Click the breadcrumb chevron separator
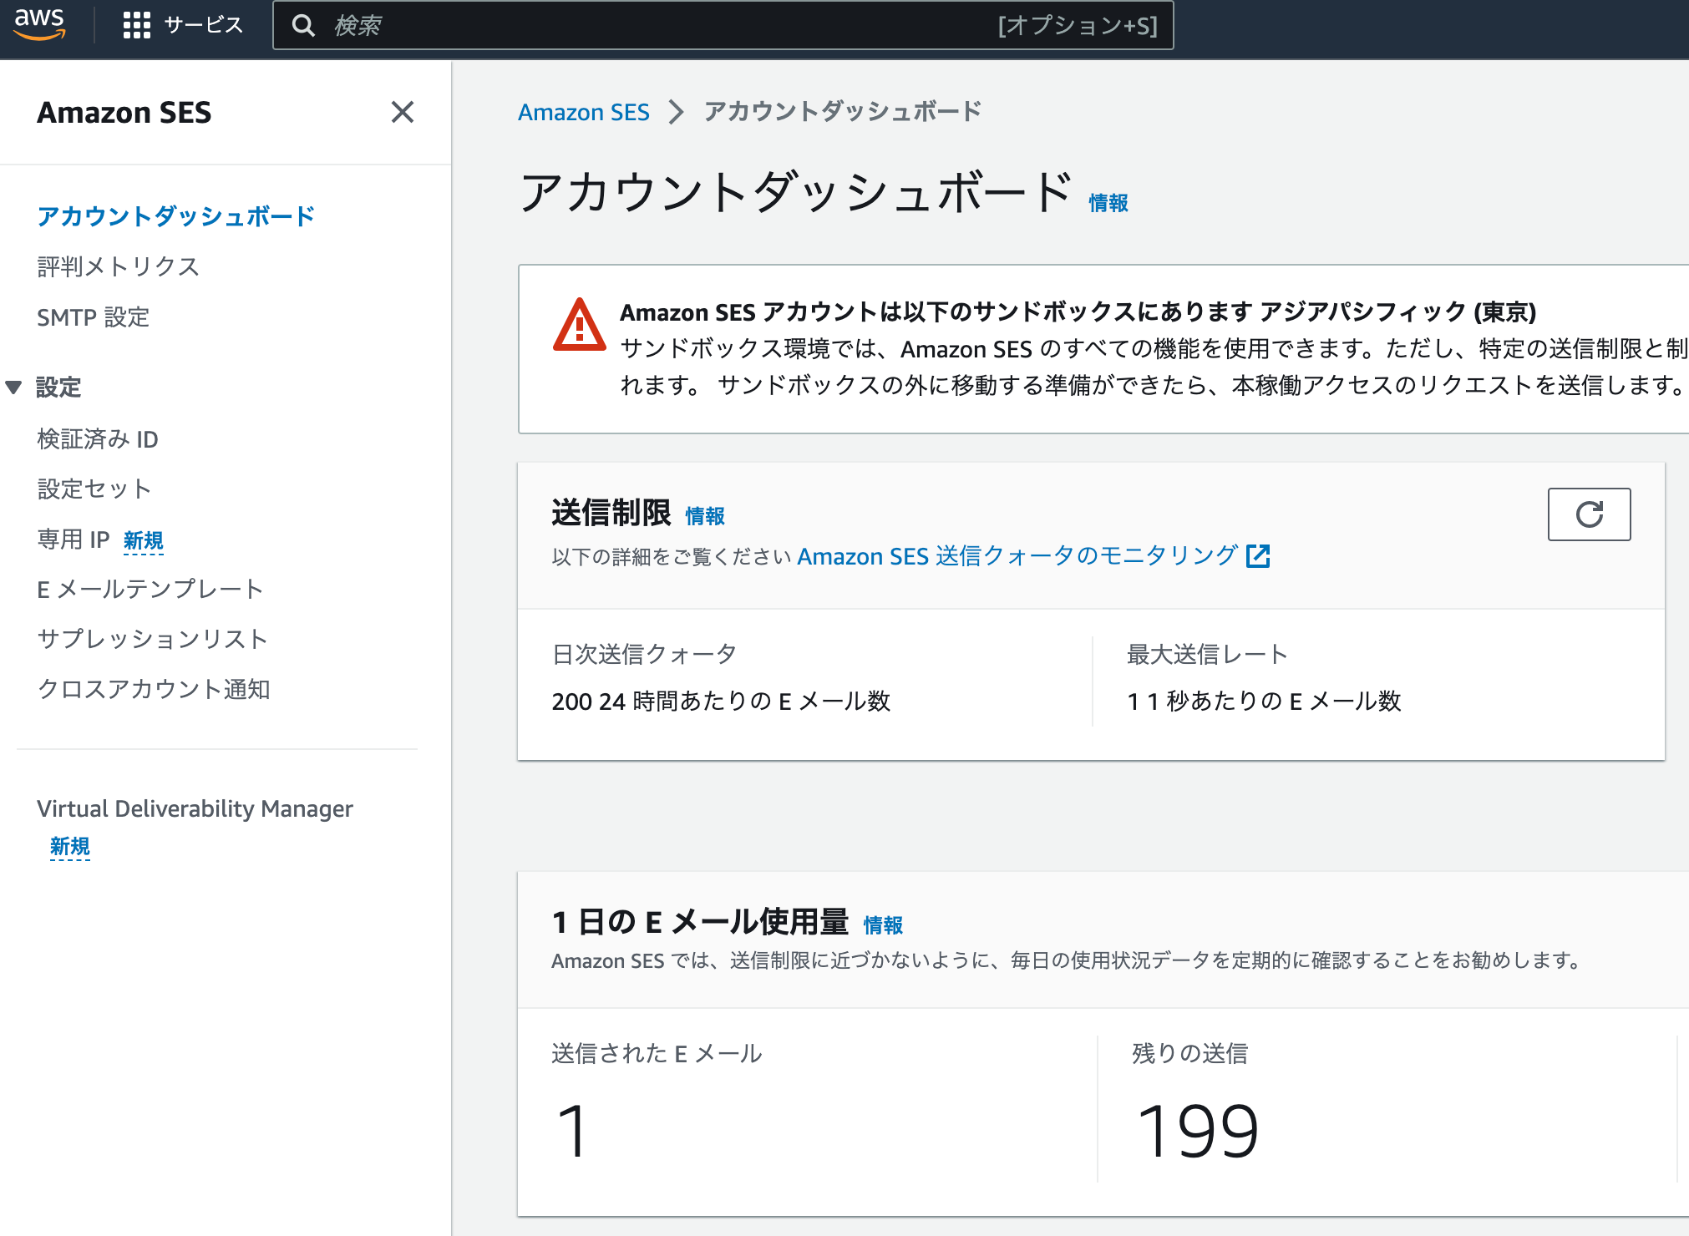This screenshot has height=1236, width=1689. (x=677, y=112)
